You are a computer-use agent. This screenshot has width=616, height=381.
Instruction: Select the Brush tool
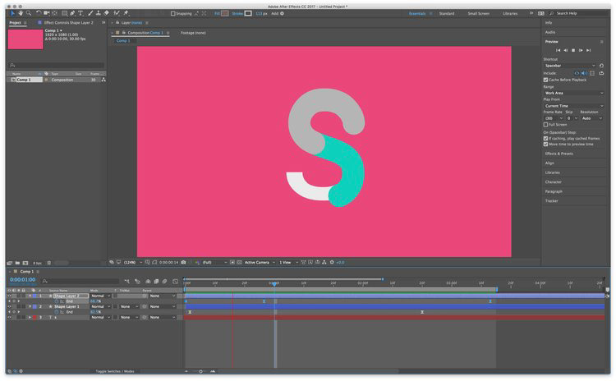coord(90,13)
